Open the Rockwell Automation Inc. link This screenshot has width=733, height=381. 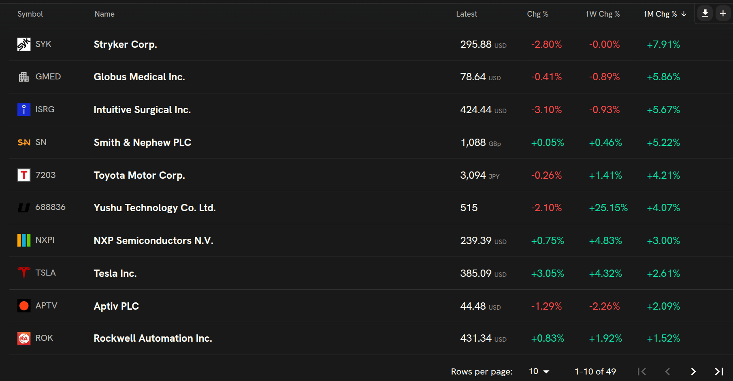(153, 338)
